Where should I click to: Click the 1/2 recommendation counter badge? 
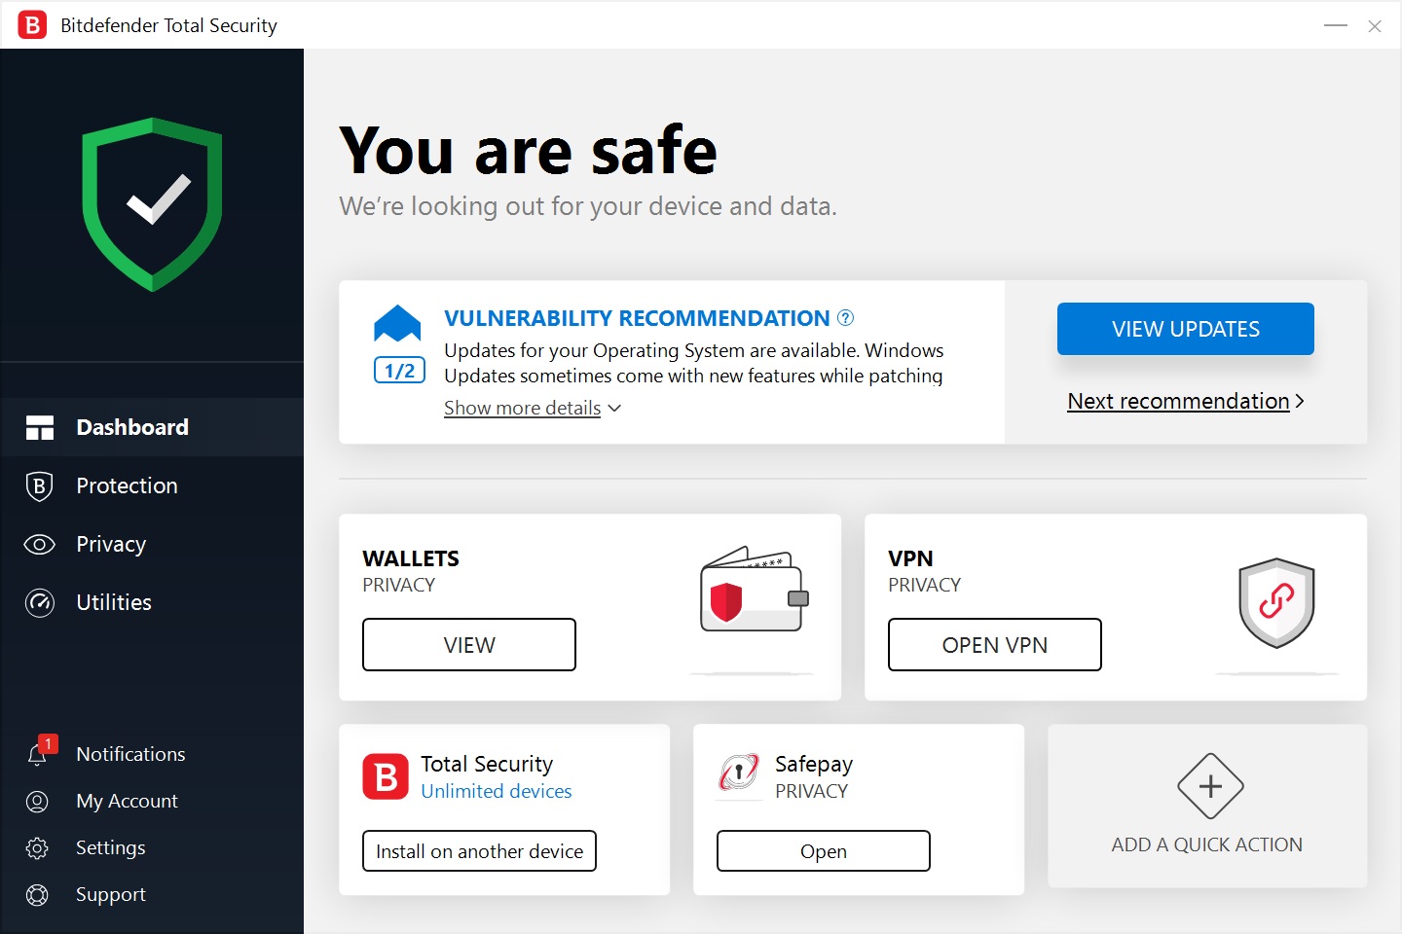point(399,371)
